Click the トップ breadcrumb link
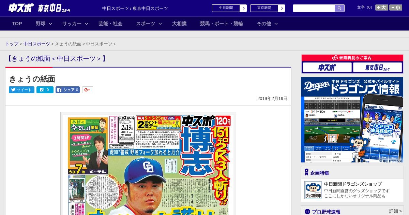The height and width of the screenshot is (215, 409). (12, 44)
